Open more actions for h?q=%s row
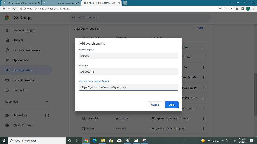Viewport: 257px width, 144px height. point(204,57)
